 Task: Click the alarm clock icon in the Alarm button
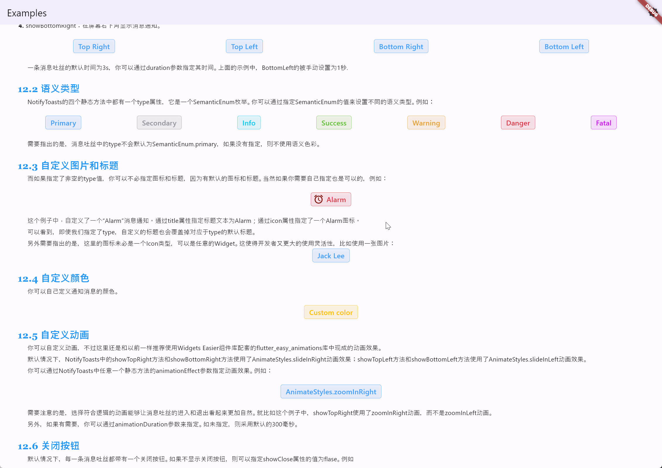(319, 199)
